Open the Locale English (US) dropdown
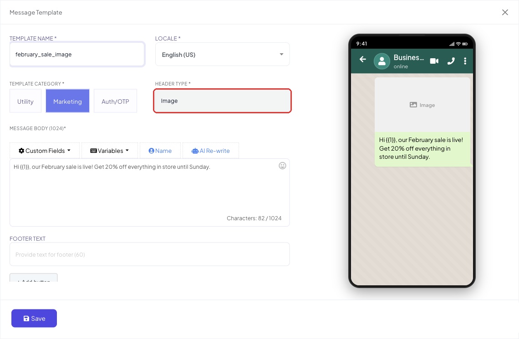 223,54
